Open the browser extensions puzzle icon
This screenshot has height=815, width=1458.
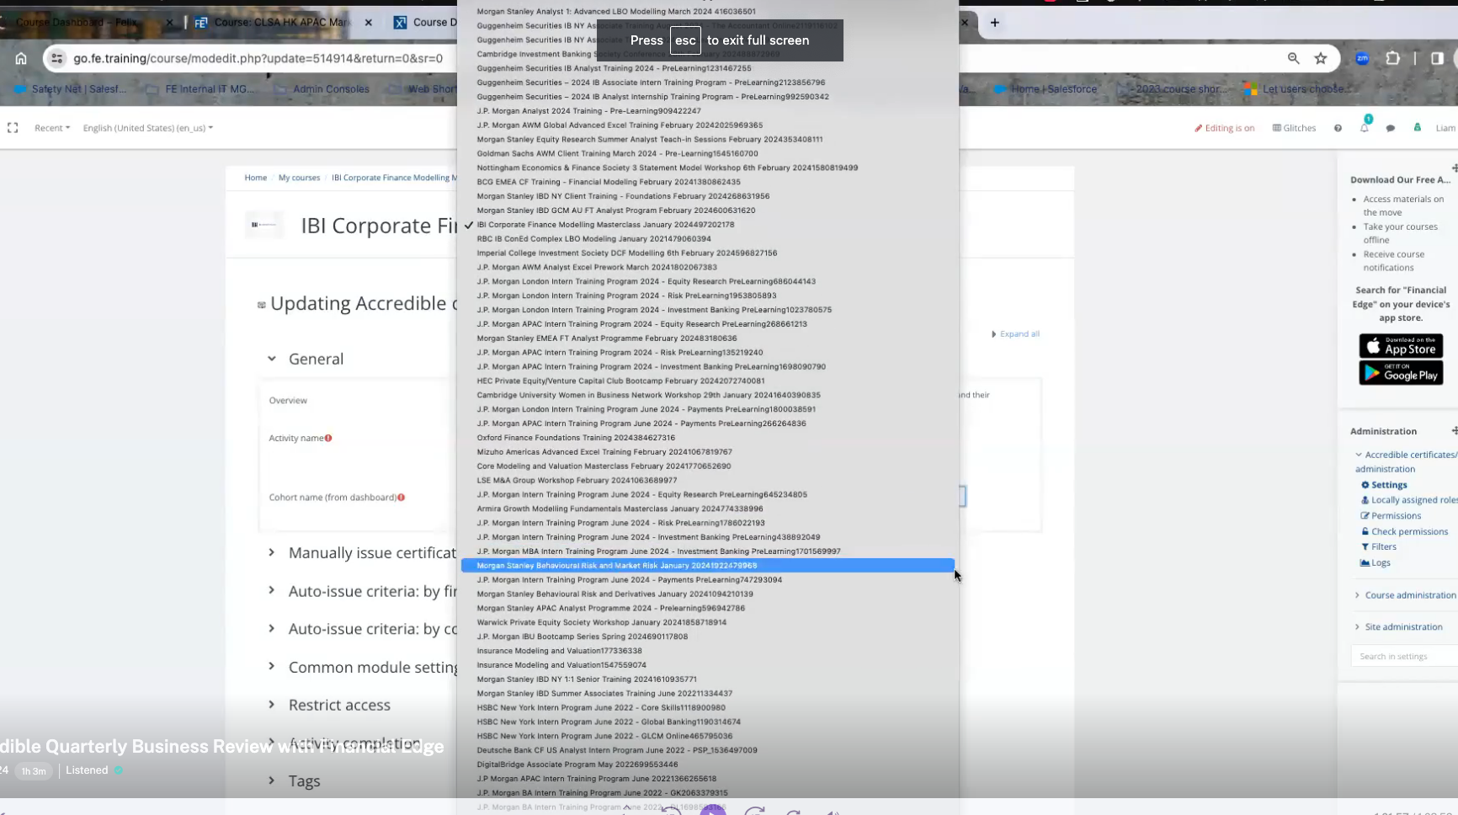pyautogui.click(x=1392, y=58)
